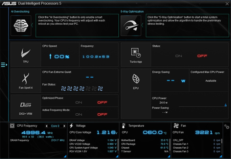Image resolution: width=231 pixels, height=159 pixels.
Task: Click the CPU_OPT fan row
Action: [197, 140]
